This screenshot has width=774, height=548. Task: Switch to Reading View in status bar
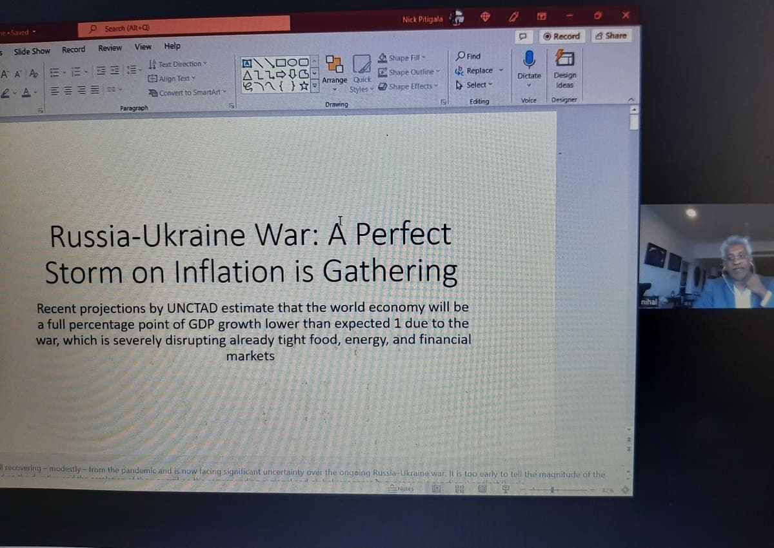[482, 489]
